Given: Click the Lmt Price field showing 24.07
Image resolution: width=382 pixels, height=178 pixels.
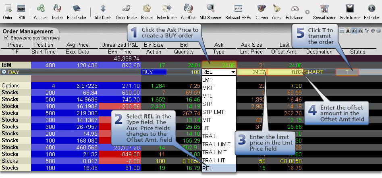Looking at the screenshot, I should click(251, 72).
